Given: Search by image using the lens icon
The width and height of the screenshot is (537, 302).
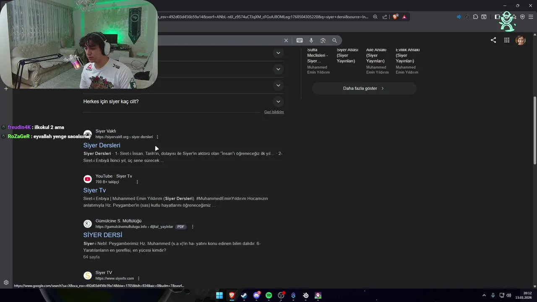Looking at the screenshot, I should tap(323, 40).
